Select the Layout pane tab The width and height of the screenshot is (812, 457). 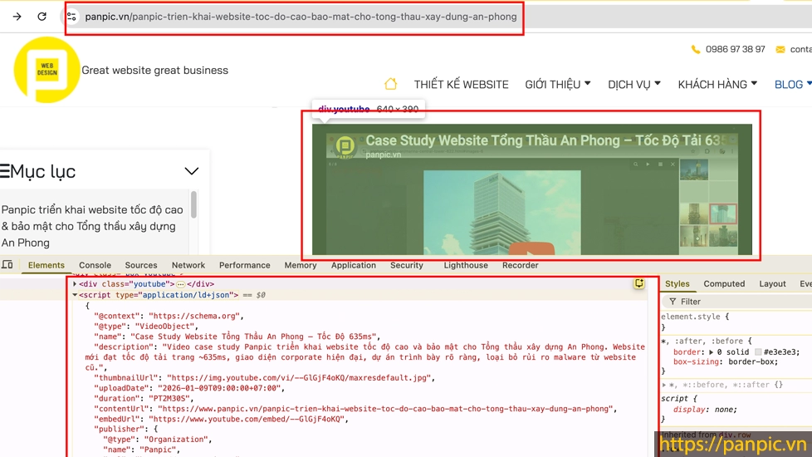(x=772, y=283)
